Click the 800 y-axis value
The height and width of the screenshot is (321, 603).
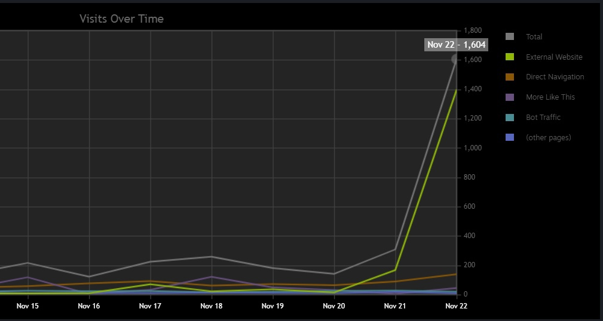(x=470, y=177)
